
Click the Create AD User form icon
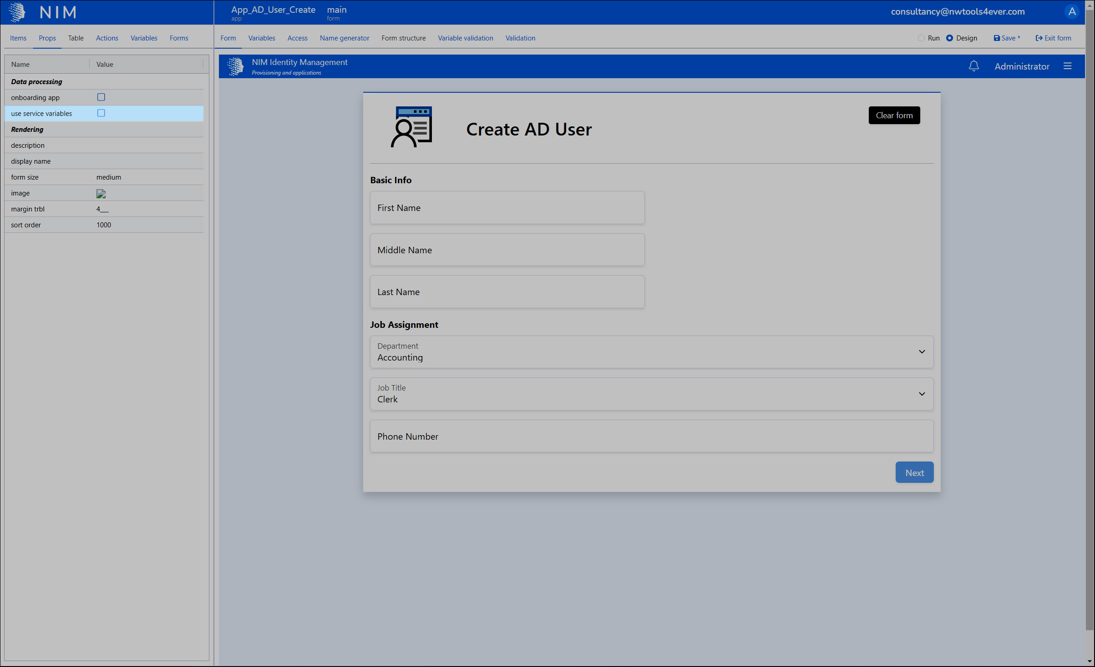pos(411,127)
